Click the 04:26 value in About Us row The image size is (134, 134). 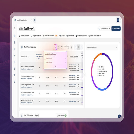(x=48, y=101)
